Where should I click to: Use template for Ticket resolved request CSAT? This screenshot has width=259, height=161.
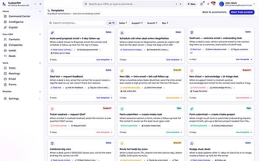[x=104, y=132]
